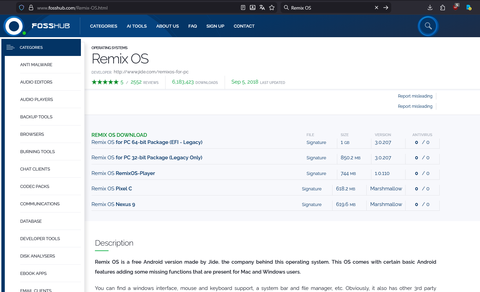The image size is (480, 292).
Task: Click the translate page icon
Action: [262, 8]
